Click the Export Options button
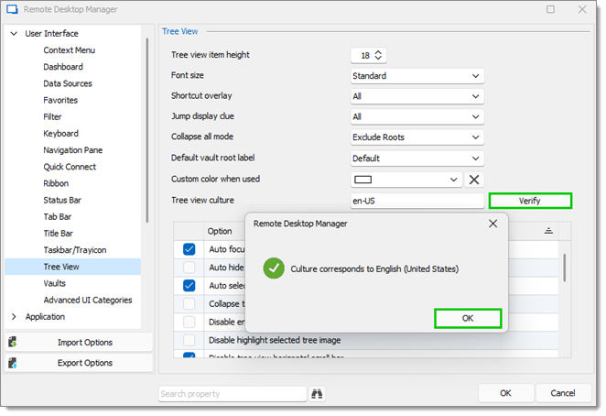The width and height of the screenshot is (606, 416). coord(79,363)
